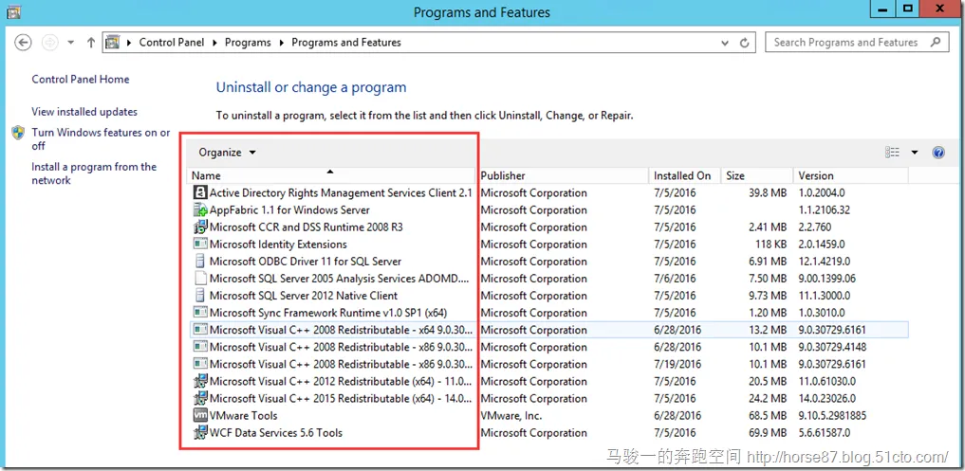The image size is (965, 471).
Task: Open Control Panel Home link
Action: click(81, 80)
